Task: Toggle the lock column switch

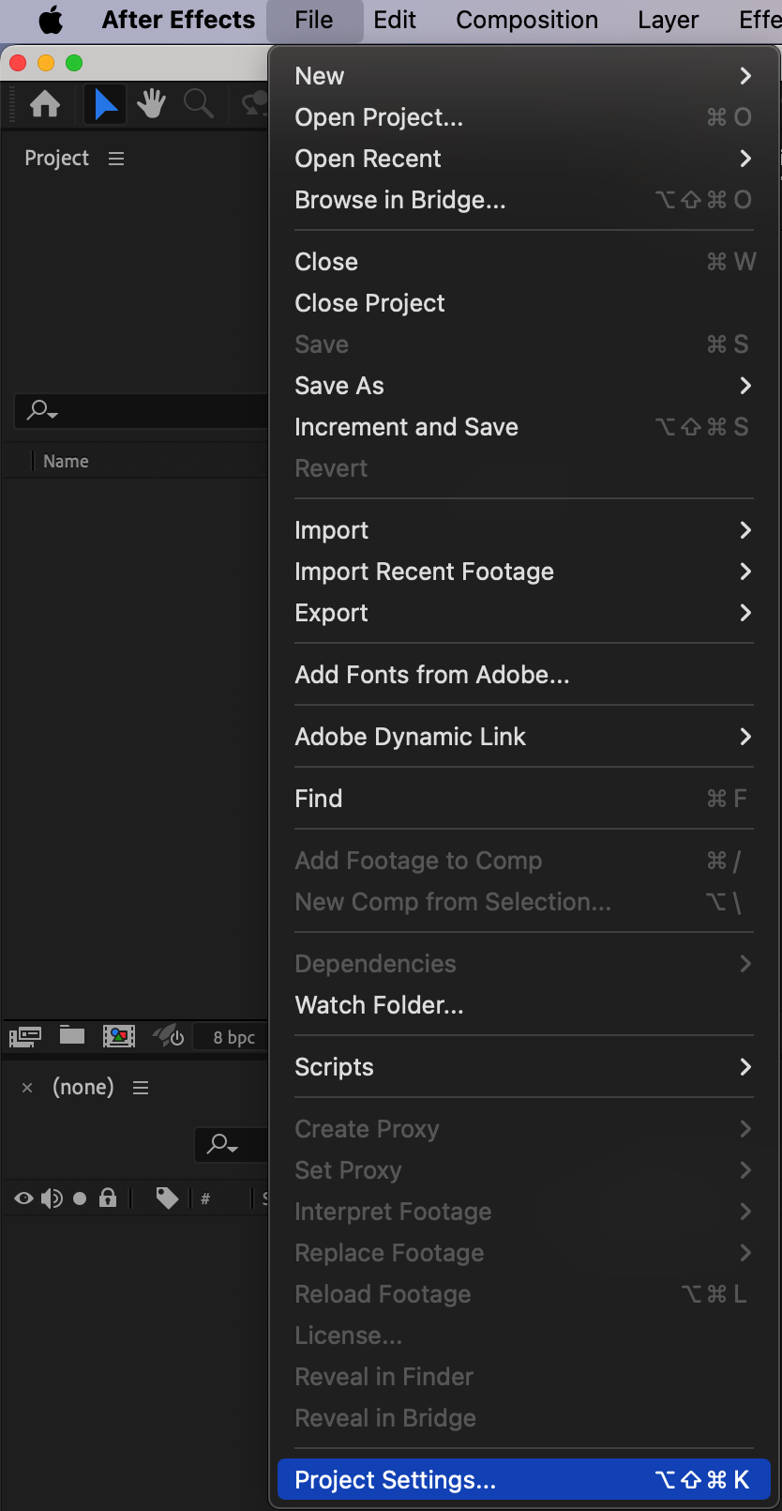Action: point(108,1198)
